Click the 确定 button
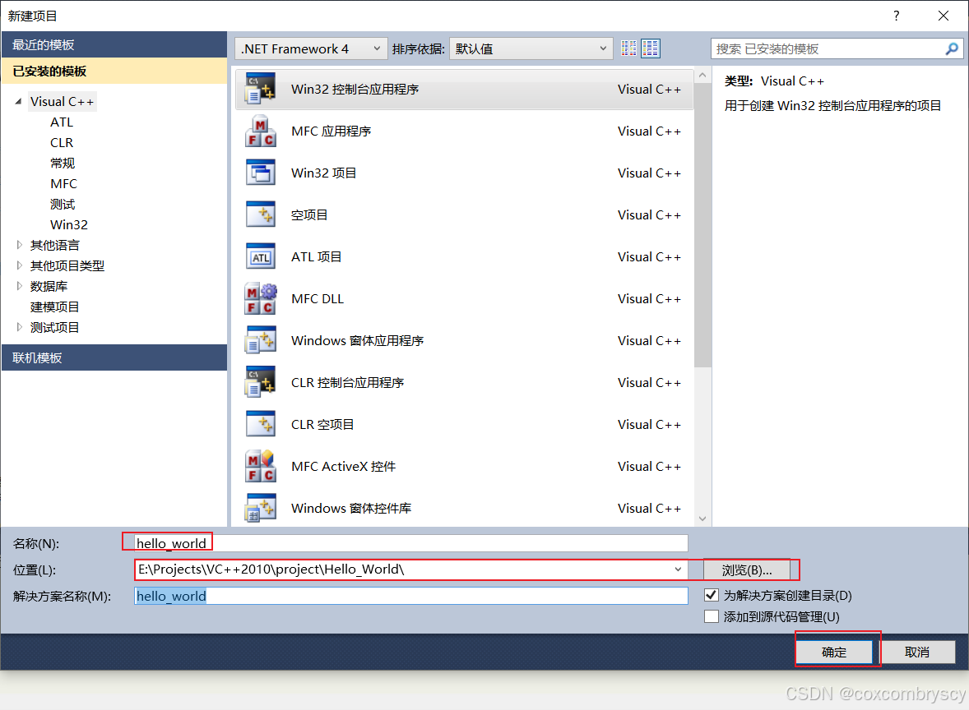969x710 pixels. click(833, 652)
